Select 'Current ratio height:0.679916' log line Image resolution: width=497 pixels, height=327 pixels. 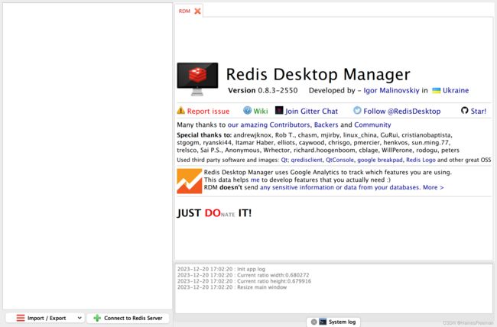[x=244, y=281]
